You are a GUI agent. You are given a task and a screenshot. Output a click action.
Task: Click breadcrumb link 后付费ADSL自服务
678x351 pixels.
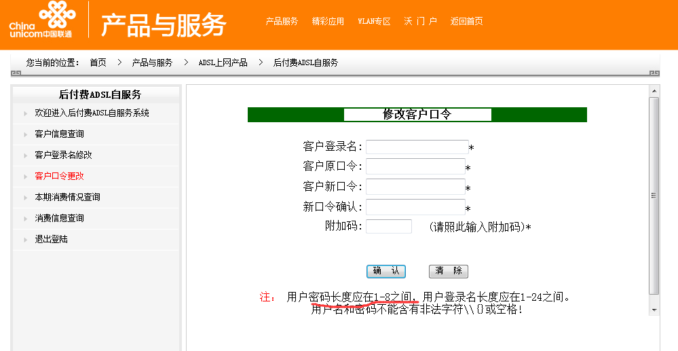[305, 62]
